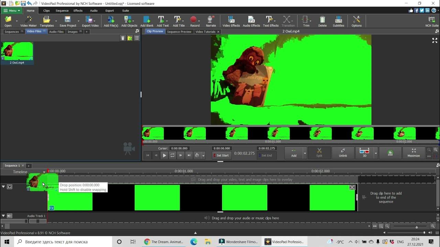Open the Images bin tab
Viewport: 440px width, 247px height.
[x=75, y=32]
